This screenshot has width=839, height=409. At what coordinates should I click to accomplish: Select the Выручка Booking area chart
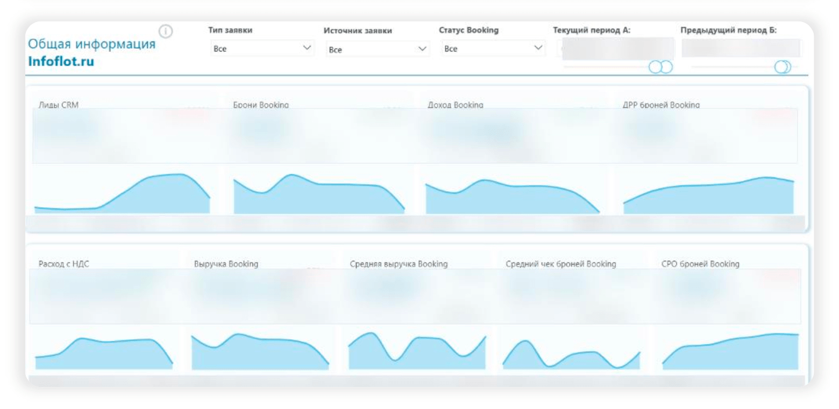point(260,352)
